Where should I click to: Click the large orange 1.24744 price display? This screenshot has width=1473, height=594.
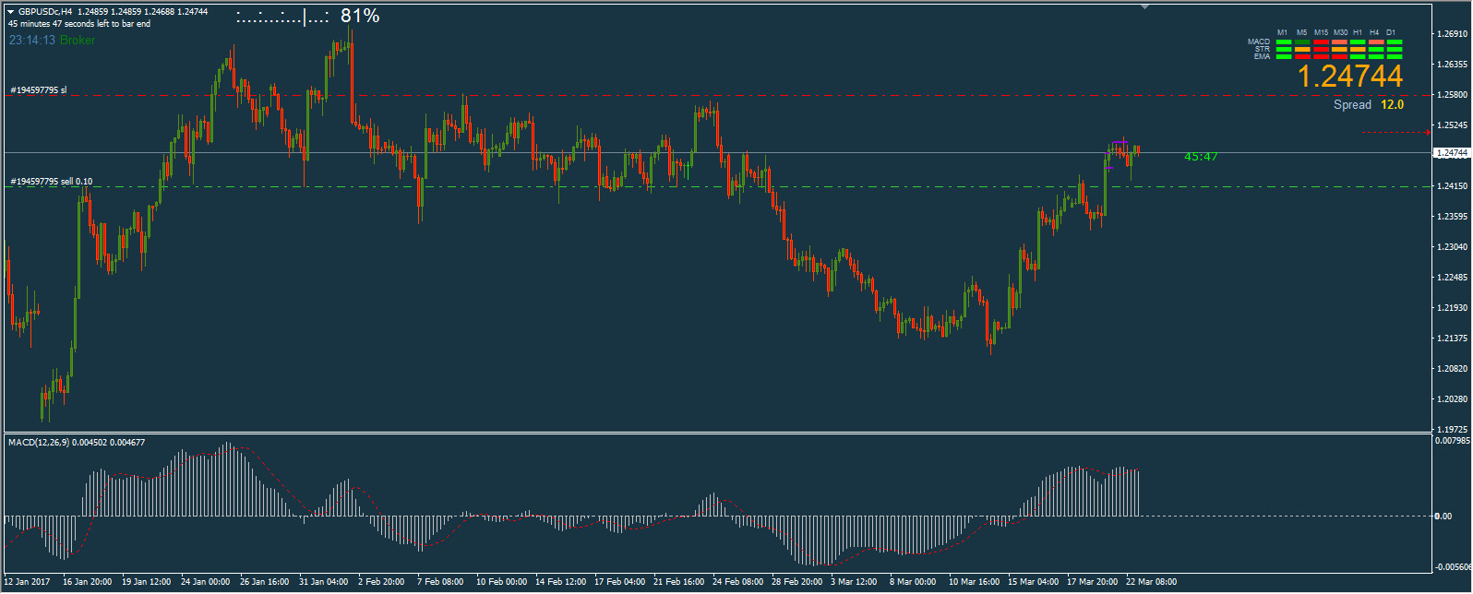1349,77
